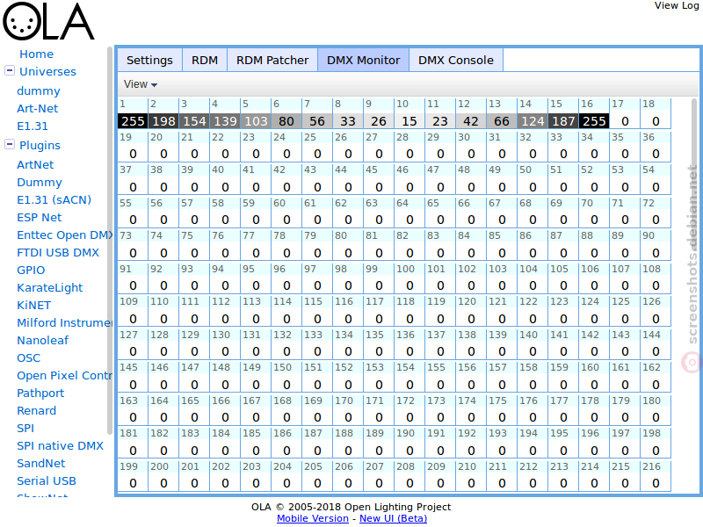Viewport: 703px width, 527px height.
Task: Click the OLA logo
Action: click(x=48, y=21)
